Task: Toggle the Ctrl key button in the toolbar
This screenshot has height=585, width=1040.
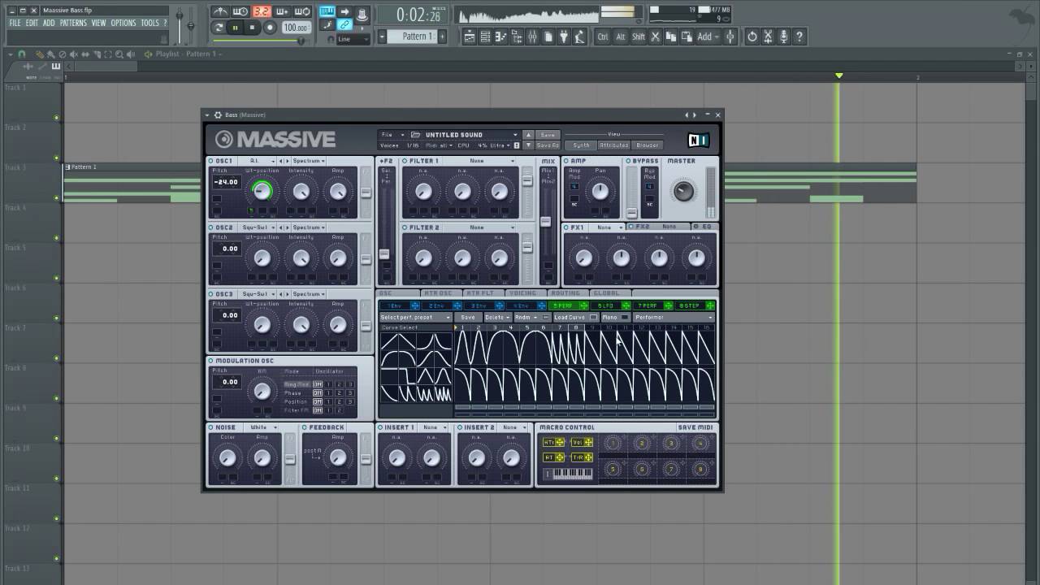Action: click(x=603, y=37)
